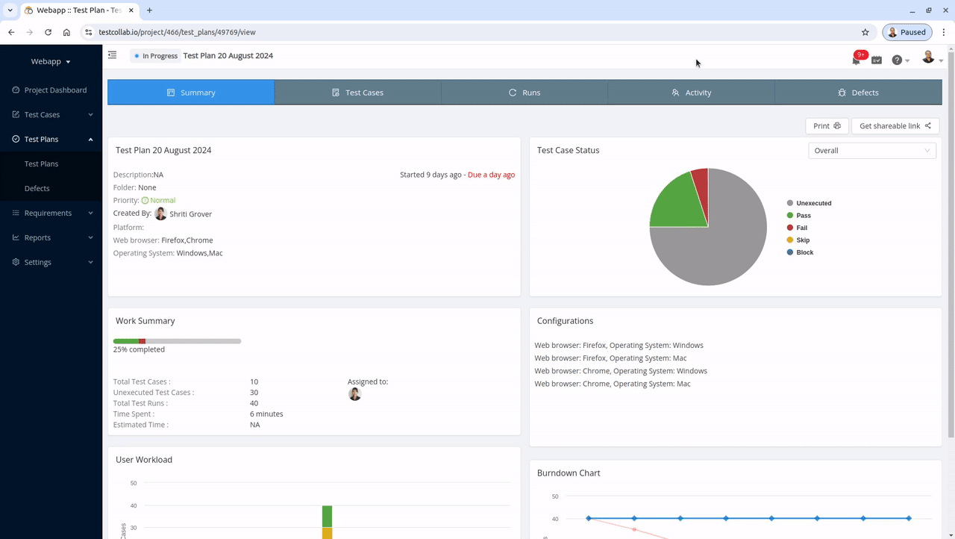Click the Get shareable link button
The height and width of the screenshot is (539, 955).
pyautogui.click(x=895, y=126)
